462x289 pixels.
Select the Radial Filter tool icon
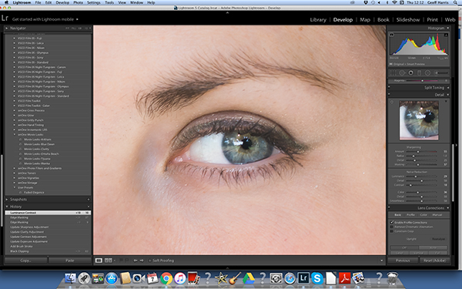pos(427,72)
